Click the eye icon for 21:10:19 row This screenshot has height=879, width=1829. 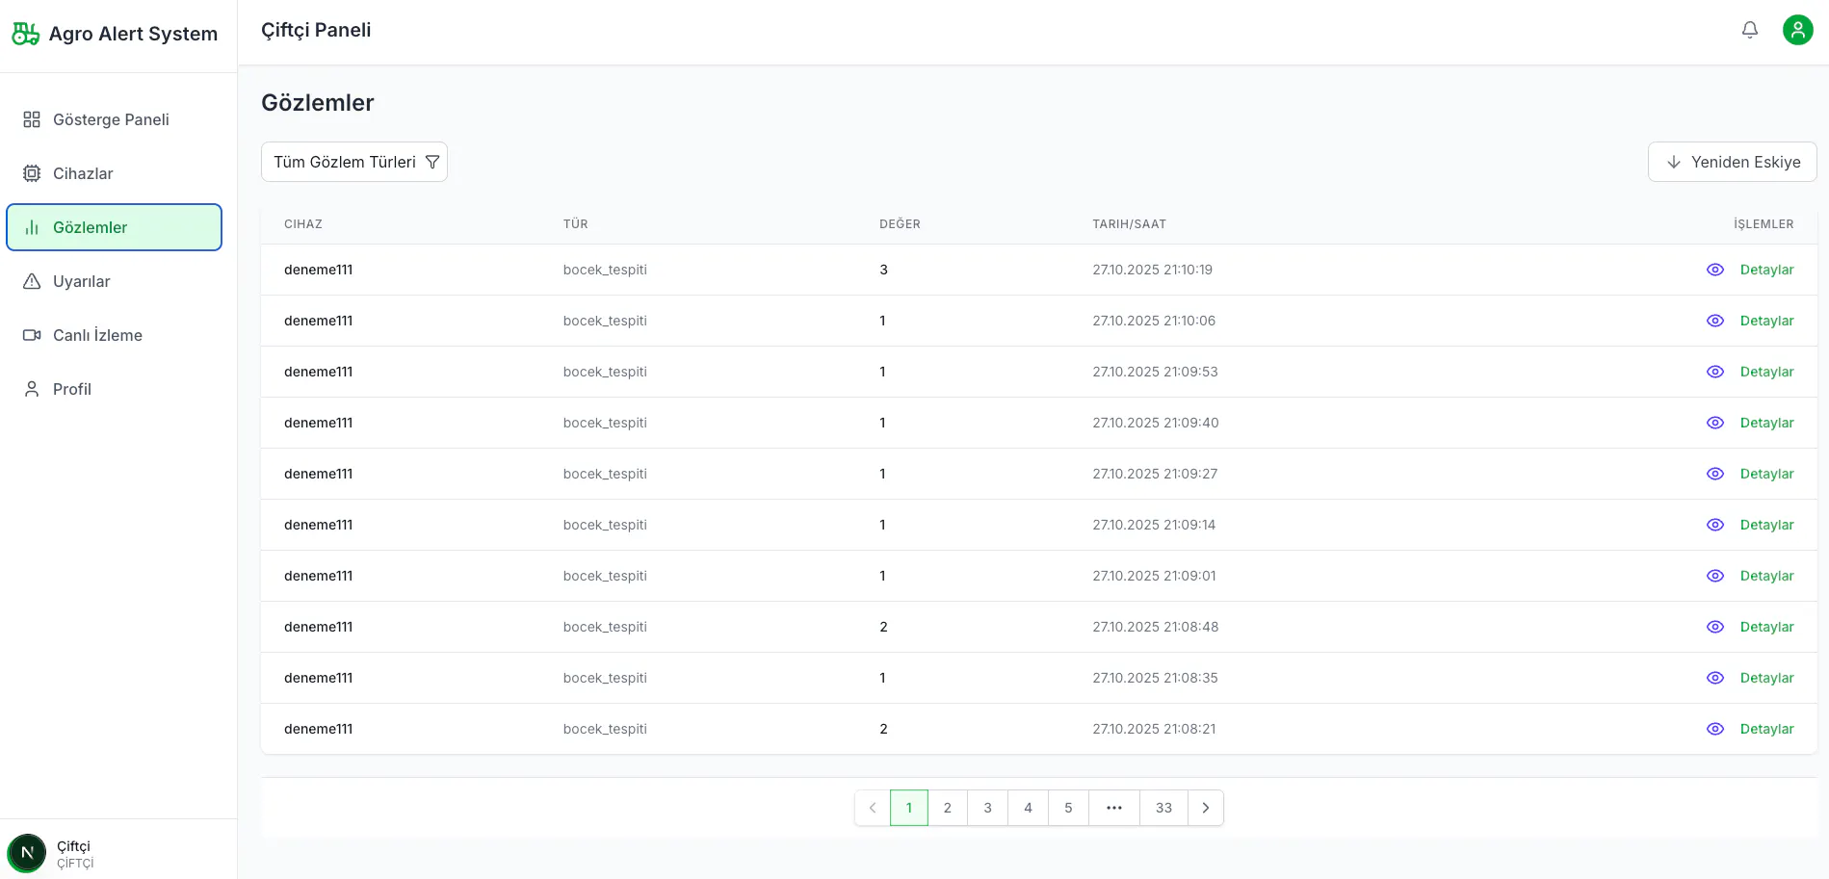pyautogui.click(x=1715, y=270)
